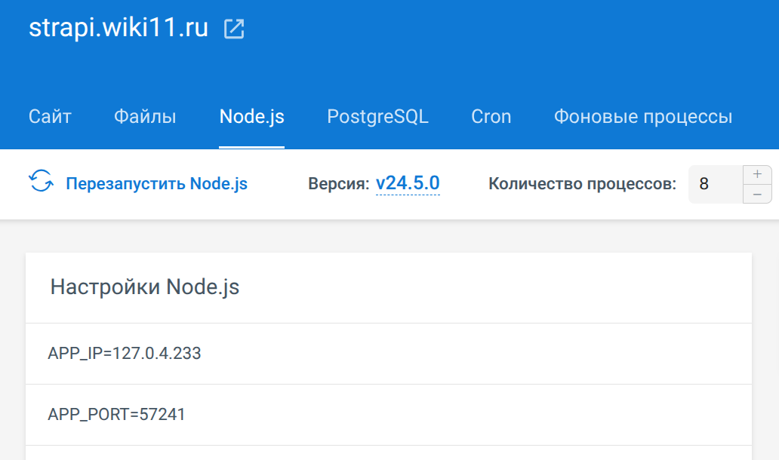This screenshot has height=460, width=779.
Task: Open the v24.5.0 version selector
Action: 408,183
